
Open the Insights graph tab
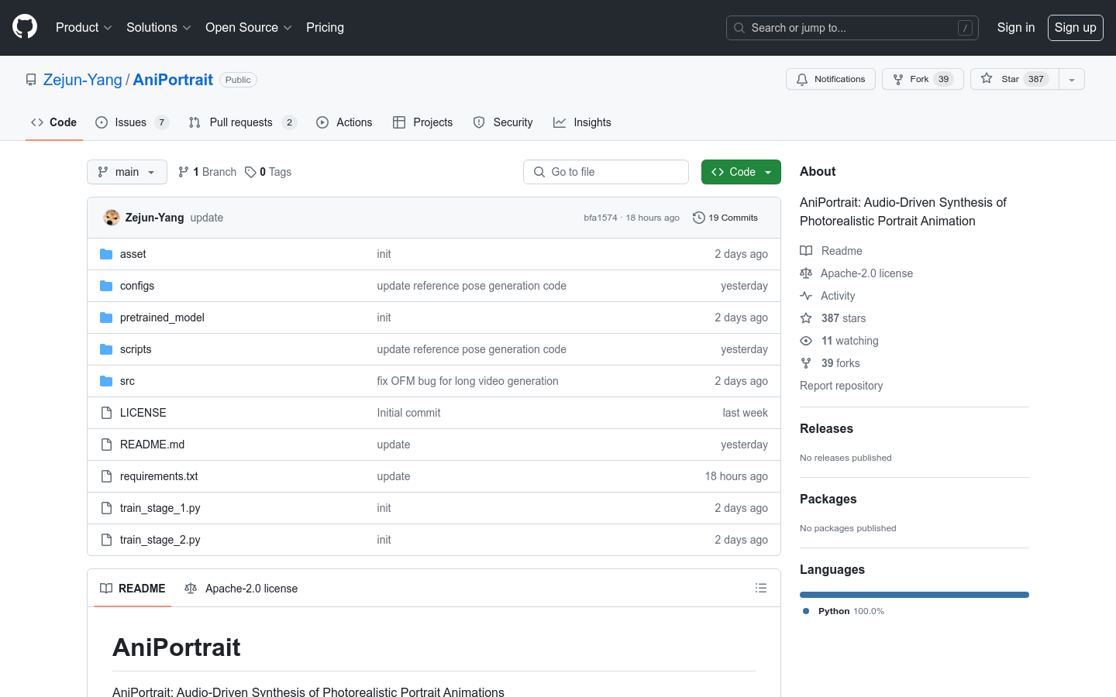click(x=582, y=122)
